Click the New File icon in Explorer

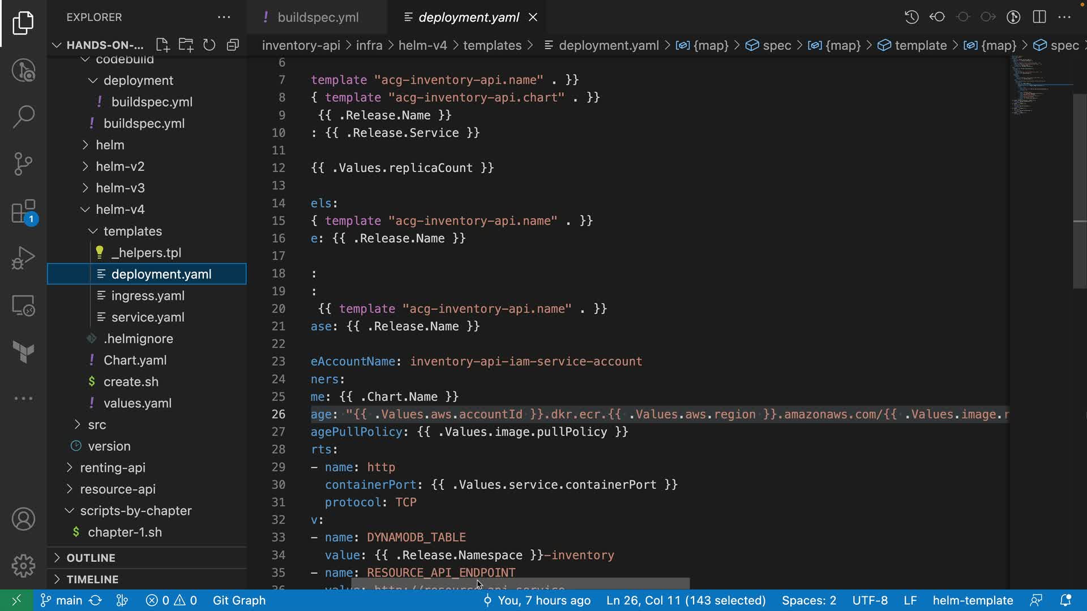pos(162,45)
